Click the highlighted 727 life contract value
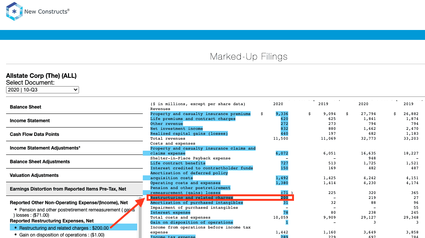The height and width of the screenshot is (238, 425). coord(284,163)
